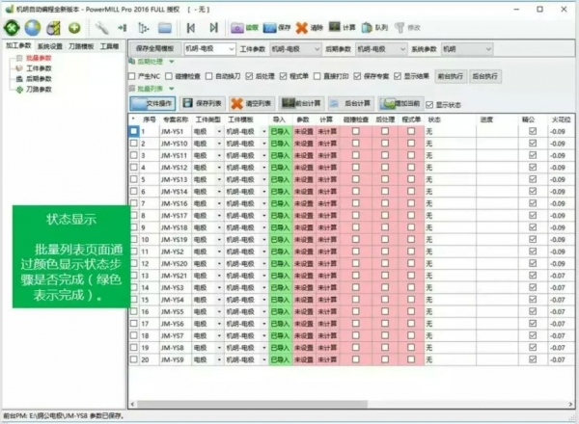Switch to the 工具箱 tab
The image size is (579, 424).
pyautogui.click(x=109, y=46)
